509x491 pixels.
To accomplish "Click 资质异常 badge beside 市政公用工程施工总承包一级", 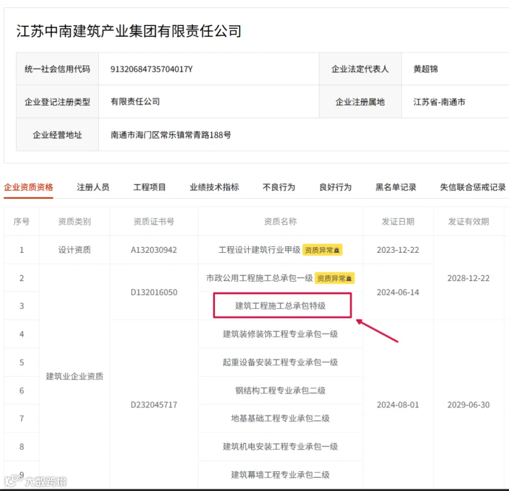I will pos(334,278).
